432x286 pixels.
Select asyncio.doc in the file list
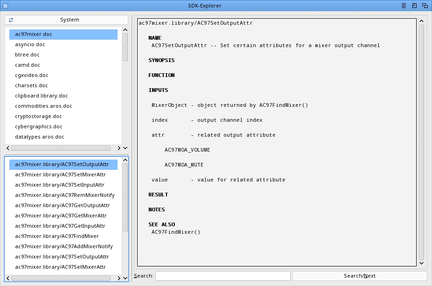click(x=30, y=45)
